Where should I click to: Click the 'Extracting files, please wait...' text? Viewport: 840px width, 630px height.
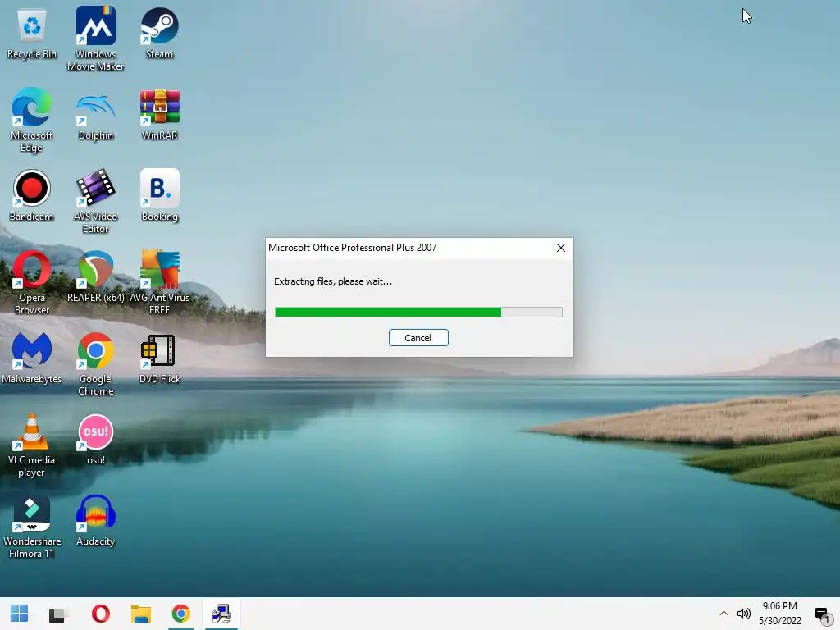333,281
